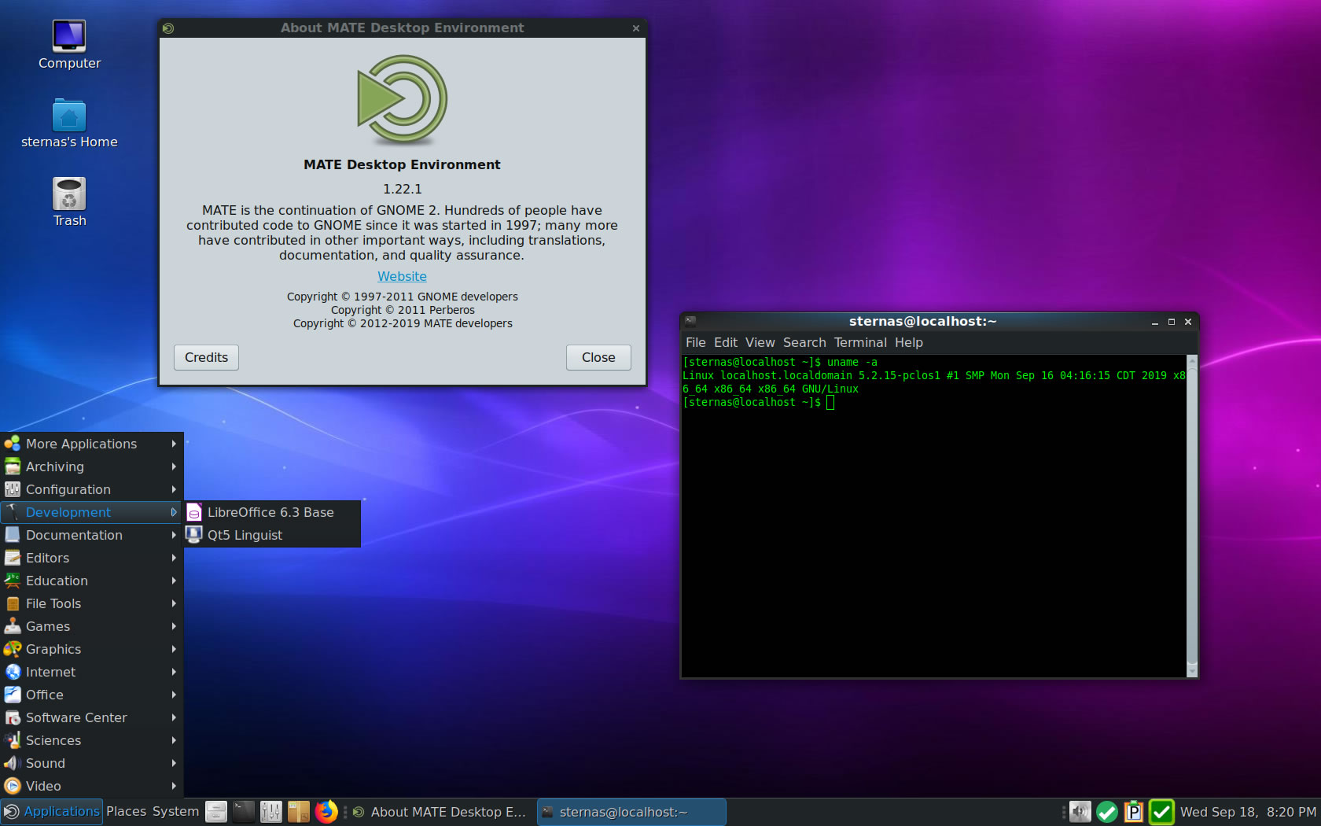1321x826 pixels.
Task: Click round green checkmark tray icon
Action: tap(1107, 812)
